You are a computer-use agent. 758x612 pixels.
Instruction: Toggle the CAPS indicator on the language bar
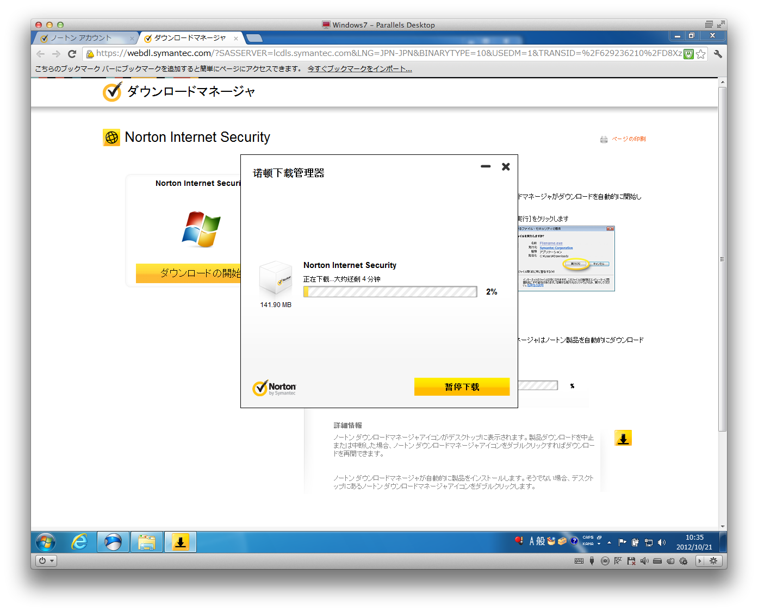(588, 538)
